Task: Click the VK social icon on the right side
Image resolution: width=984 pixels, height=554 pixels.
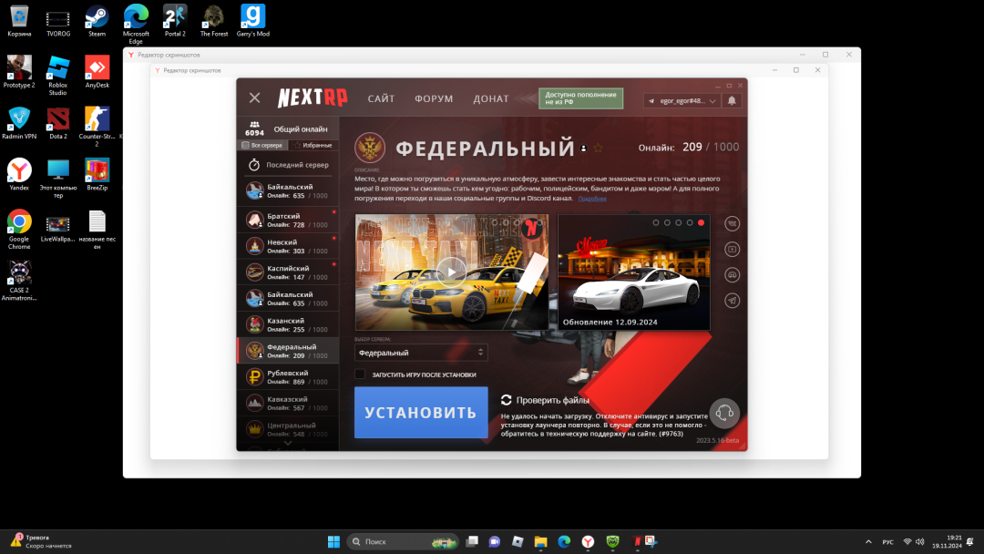Action: point(733,223)
